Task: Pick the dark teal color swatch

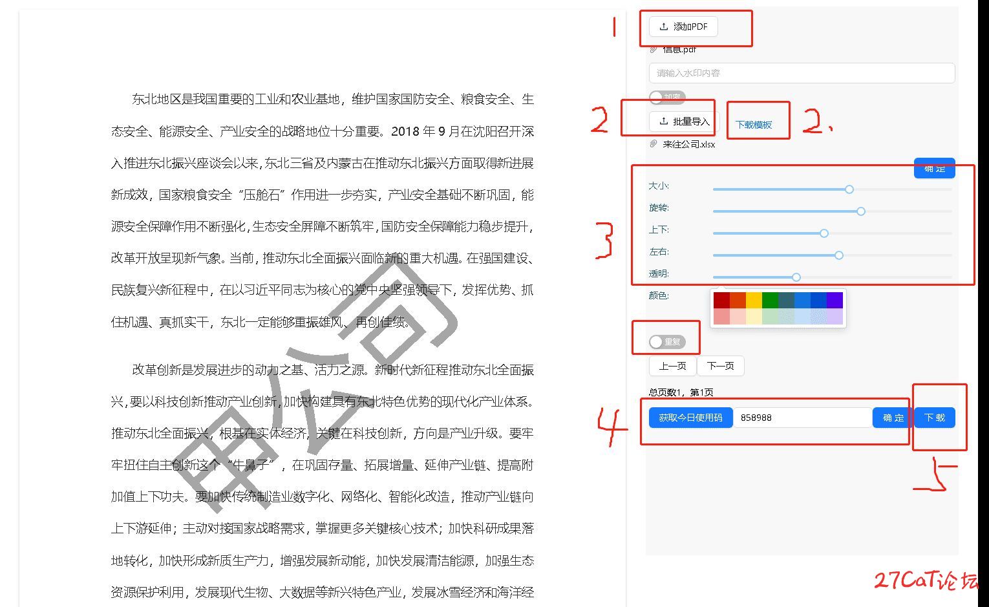Action: pyautogui.click(x=786, y=300)
